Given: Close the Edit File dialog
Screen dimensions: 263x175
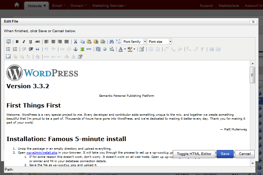Looking at the screenshot, I should [x=253, y=22].
